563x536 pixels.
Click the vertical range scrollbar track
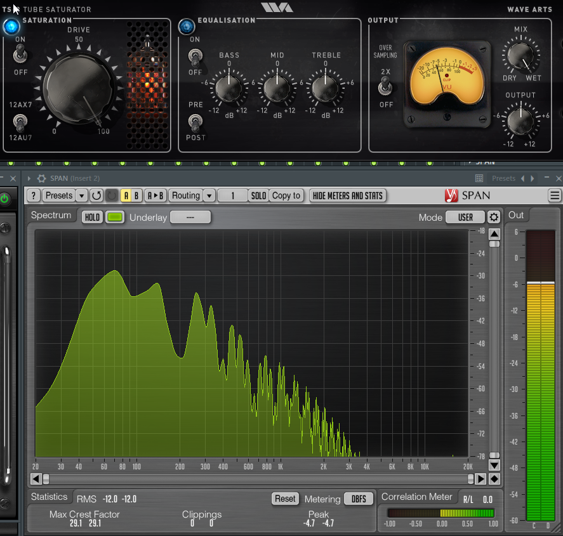point(494,350)
